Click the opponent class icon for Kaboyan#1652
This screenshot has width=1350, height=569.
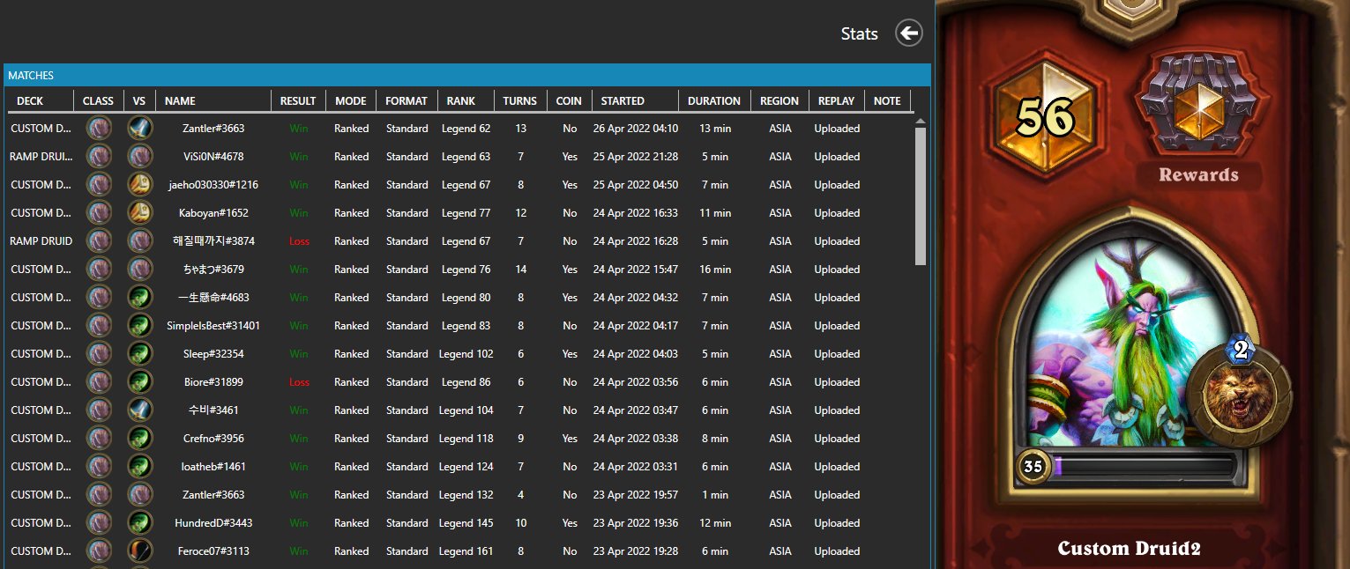(139, 213)
